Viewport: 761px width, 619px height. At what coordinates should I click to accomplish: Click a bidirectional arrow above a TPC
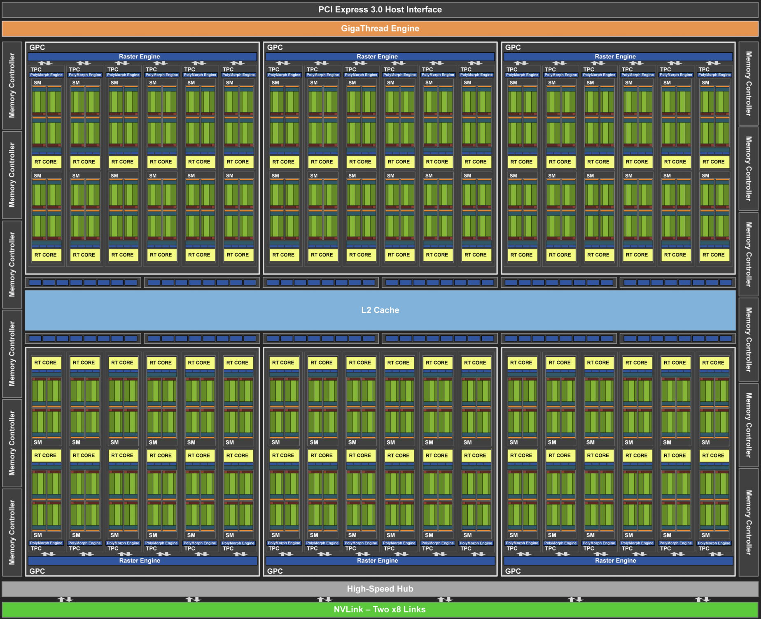(46, 63)
